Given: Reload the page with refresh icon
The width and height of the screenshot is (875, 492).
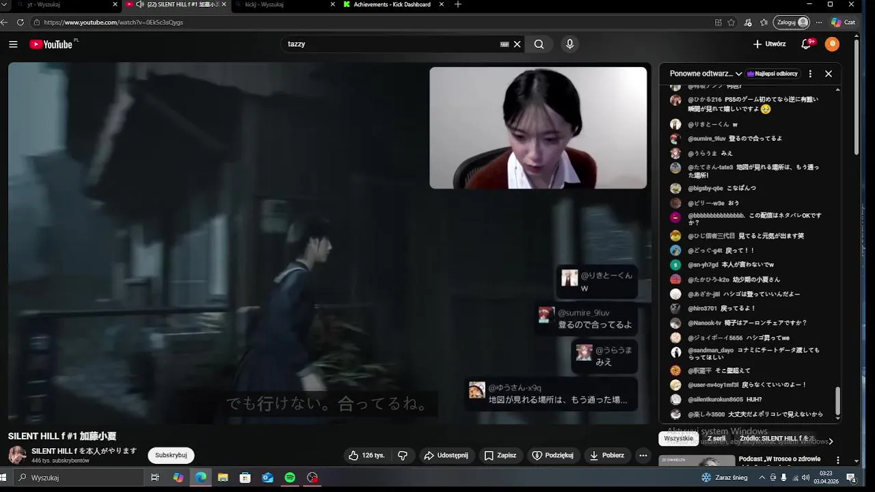Looking at the screenshot, I should tap(21, 23).
